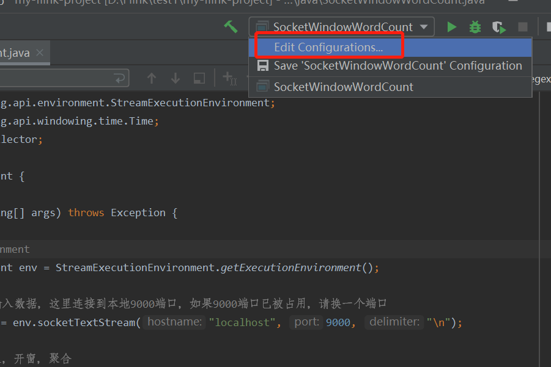Click 'Exception' in the main method signature
Viewport: 551px width, 367px height.
138,213
